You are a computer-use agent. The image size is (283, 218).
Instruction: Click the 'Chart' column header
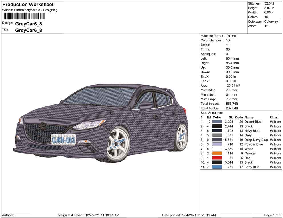274,117
